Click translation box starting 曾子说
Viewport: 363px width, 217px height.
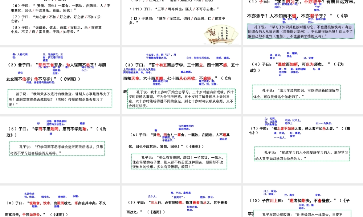coord(60,98)
